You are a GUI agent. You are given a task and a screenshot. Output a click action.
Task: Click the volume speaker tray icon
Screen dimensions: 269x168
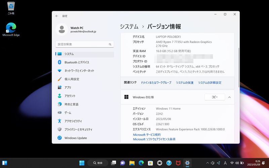click(x=237, y=163)
